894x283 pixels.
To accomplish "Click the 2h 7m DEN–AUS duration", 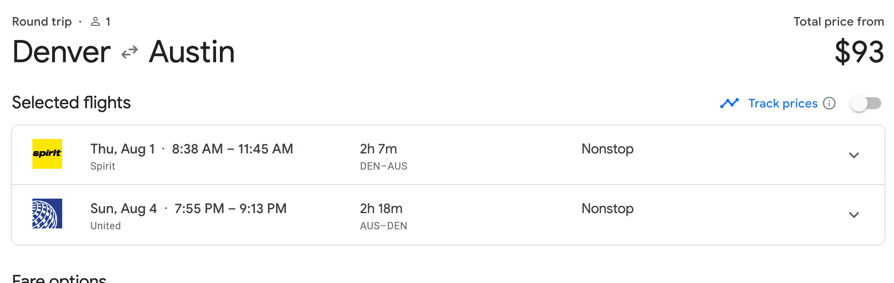I will pyautogui.click(x=378, y=149).
